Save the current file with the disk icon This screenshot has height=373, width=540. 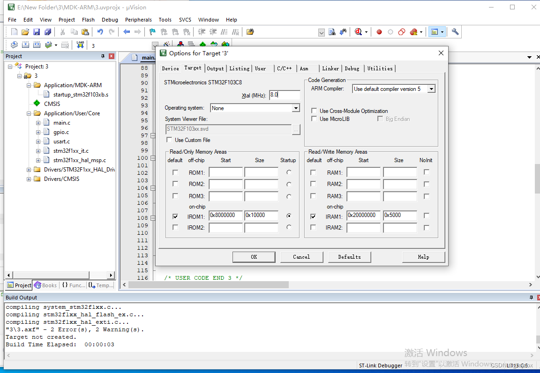pos(37,32)
